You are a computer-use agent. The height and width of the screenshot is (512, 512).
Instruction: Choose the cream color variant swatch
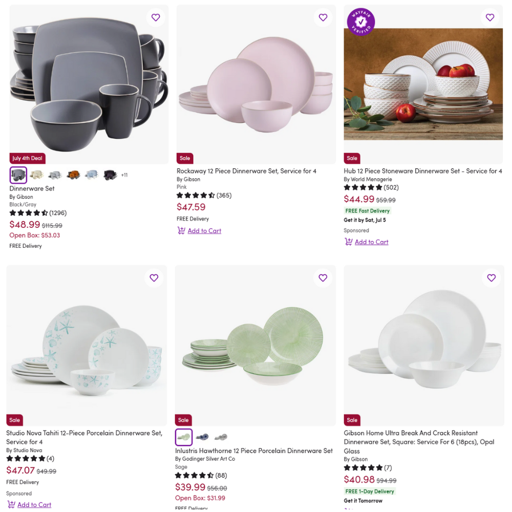click(x=36, y=175)
